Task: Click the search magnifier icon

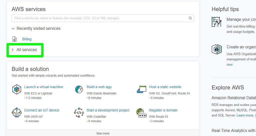Action: point(190,18)
